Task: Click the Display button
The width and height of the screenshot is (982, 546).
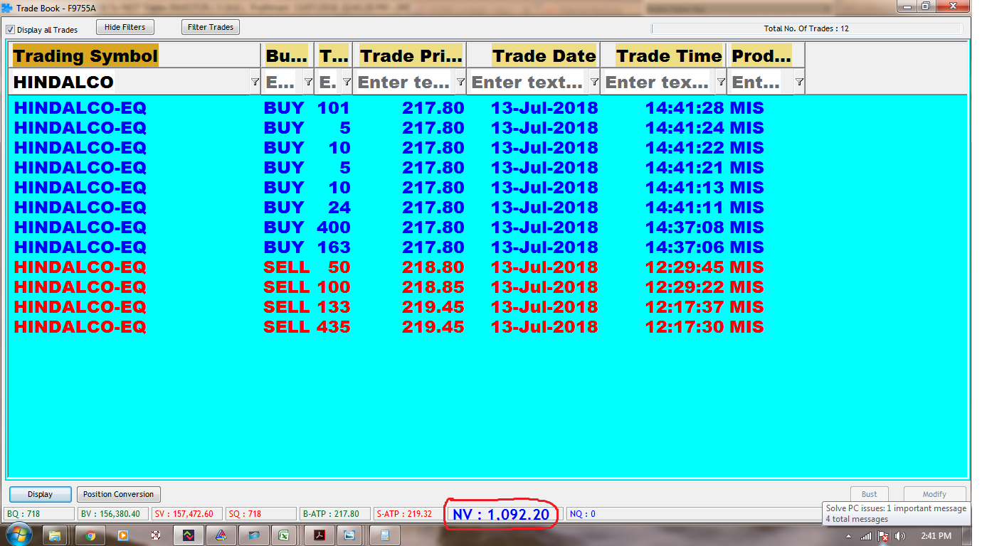Action: pos(41,494)
